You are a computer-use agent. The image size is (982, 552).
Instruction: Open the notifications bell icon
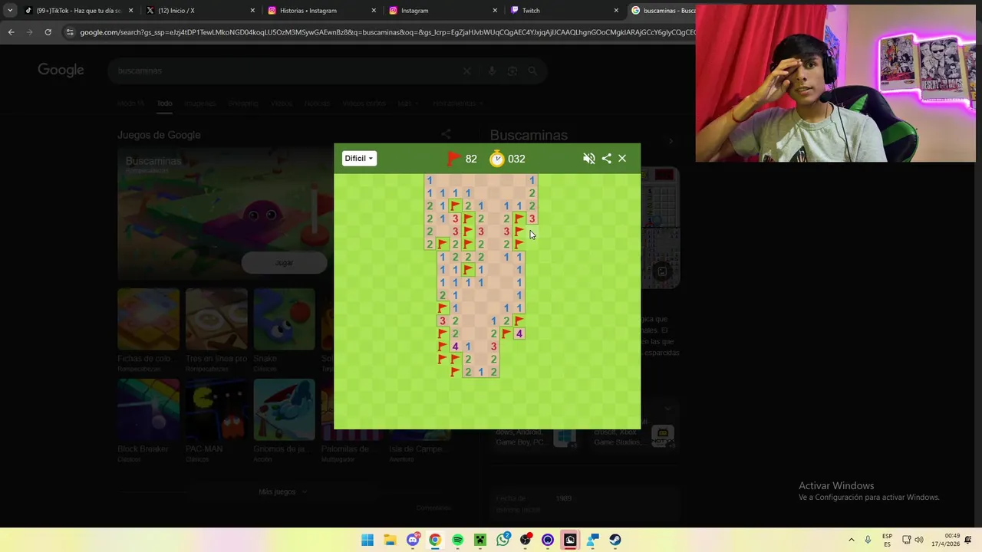click(x=969, y=540)
